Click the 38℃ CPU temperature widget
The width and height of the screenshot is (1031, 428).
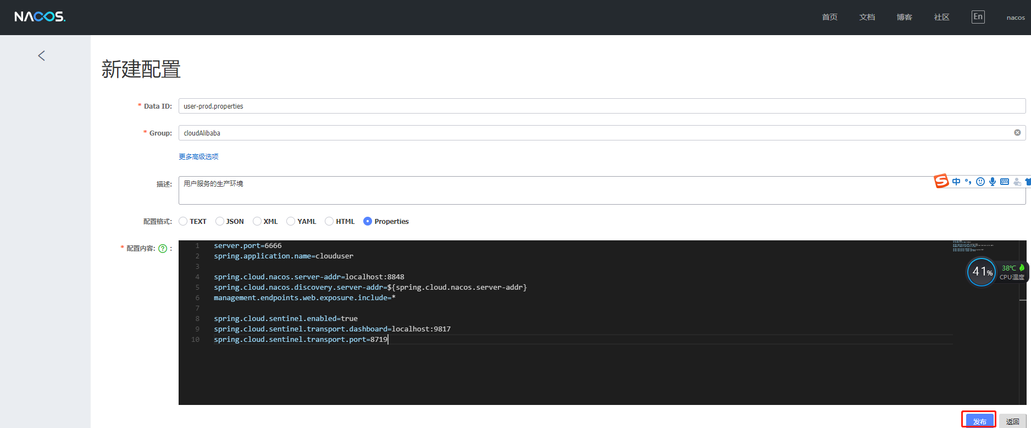coord(1012,272)
